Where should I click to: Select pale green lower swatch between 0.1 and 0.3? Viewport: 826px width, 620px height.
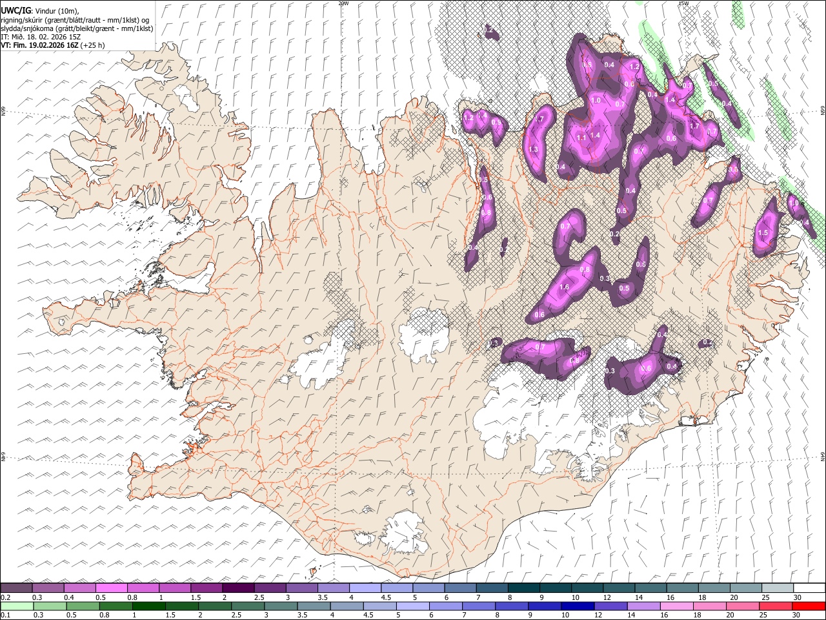tap(17, 606)
